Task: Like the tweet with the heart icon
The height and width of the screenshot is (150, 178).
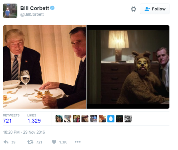Action: click(x=54, y=142)
